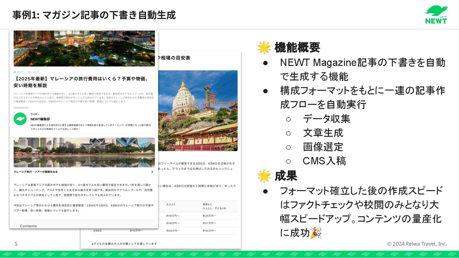Click the table cell 約30万円〜
459x258 pixels.
pyautogui.click(x=209, y=231)
